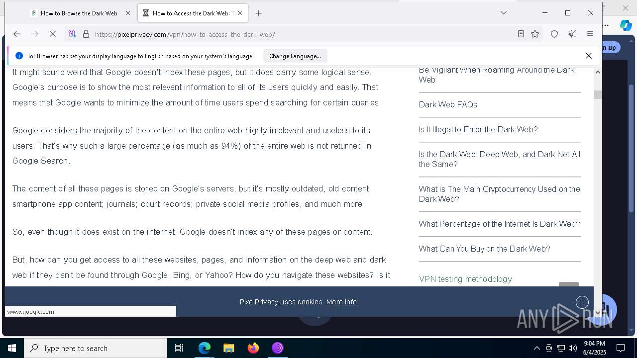Viewport: 637px width, 358px height.
Task: Click the Windows taskbar search box
Action: tap(96, 348)
